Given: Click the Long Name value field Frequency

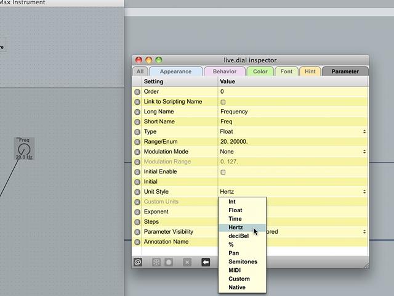Looking at the screenshot, I should (293, 112).
